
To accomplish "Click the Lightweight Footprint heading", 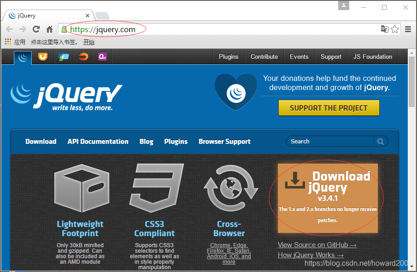I will 80,228.
